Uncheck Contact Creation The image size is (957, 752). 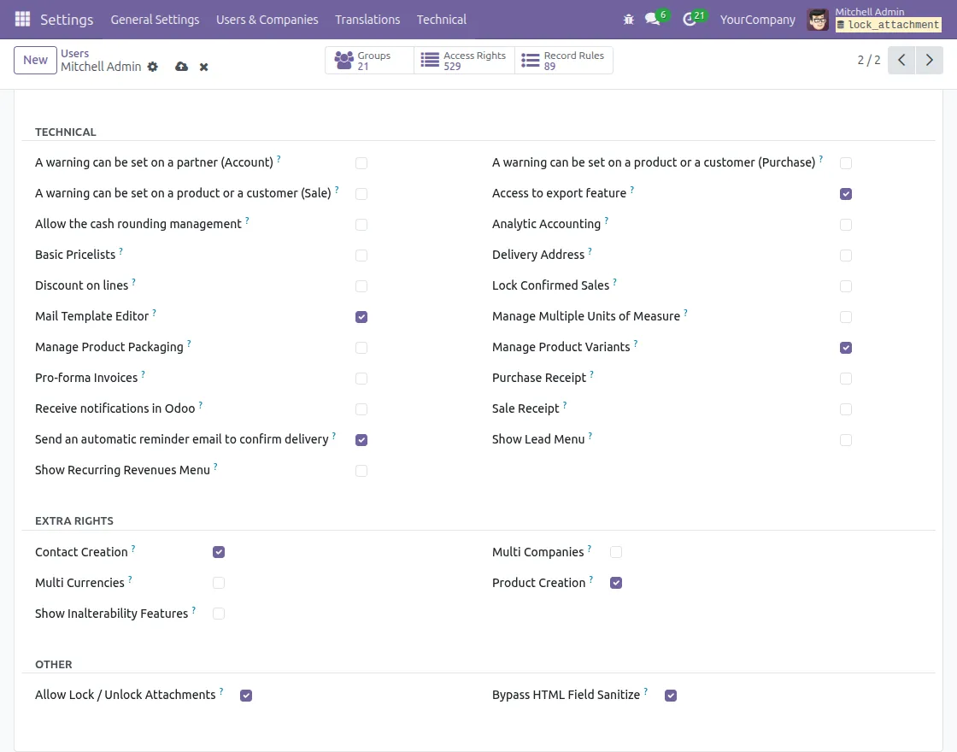coord(219,552)
